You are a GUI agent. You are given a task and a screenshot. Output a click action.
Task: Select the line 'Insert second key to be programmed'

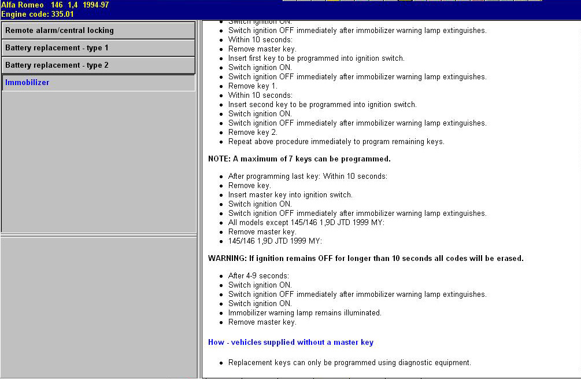click(x=323, y=105)
